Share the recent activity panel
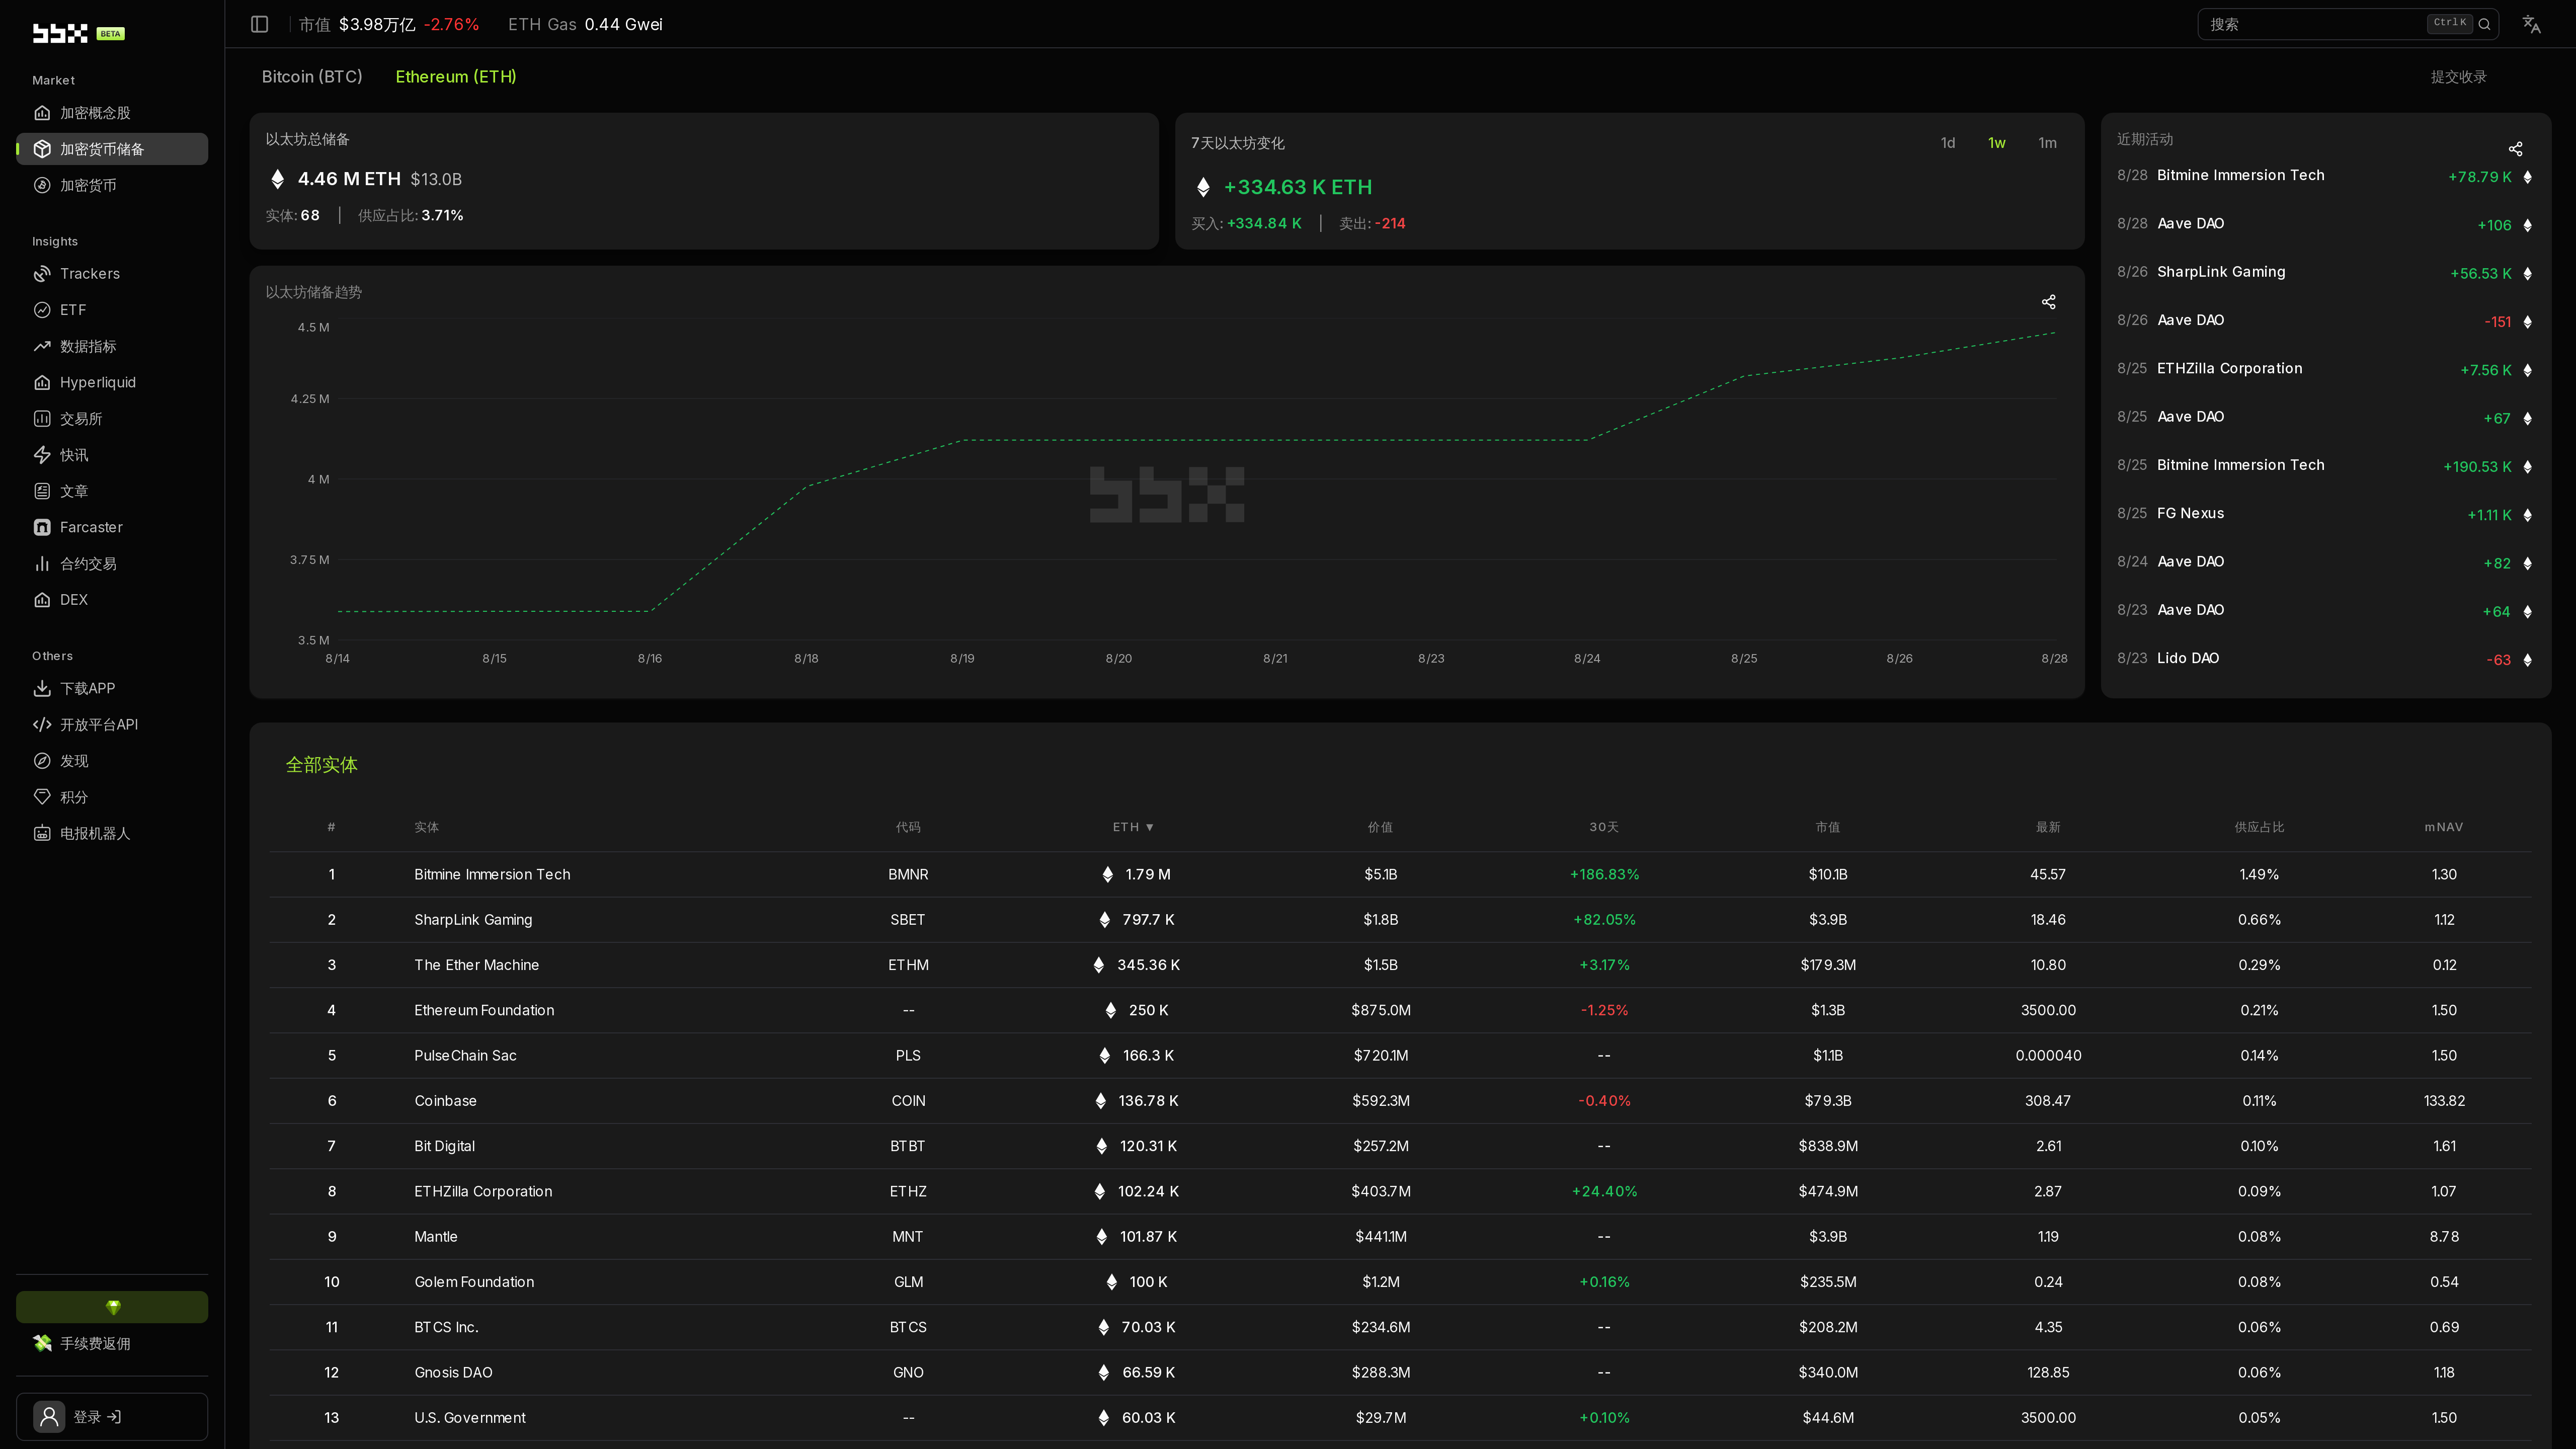 [2516, 149]
